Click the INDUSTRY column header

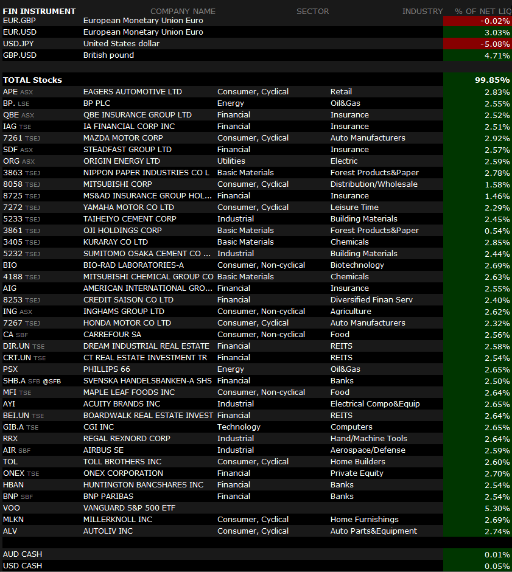[x=423, y=12]
